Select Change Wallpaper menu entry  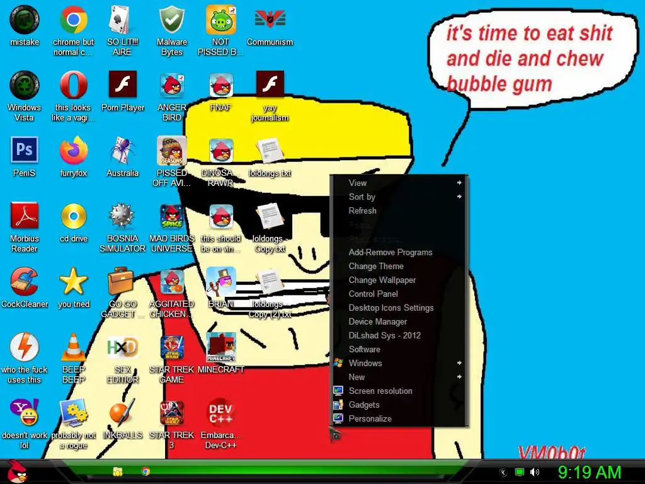[x=399, y=280]
